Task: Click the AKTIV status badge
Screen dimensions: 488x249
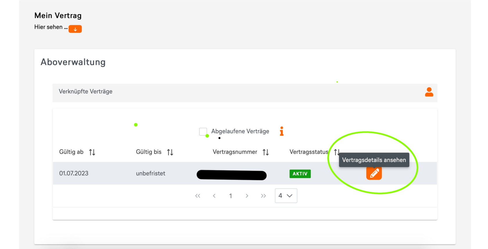Action: click(x=300, y=174)
